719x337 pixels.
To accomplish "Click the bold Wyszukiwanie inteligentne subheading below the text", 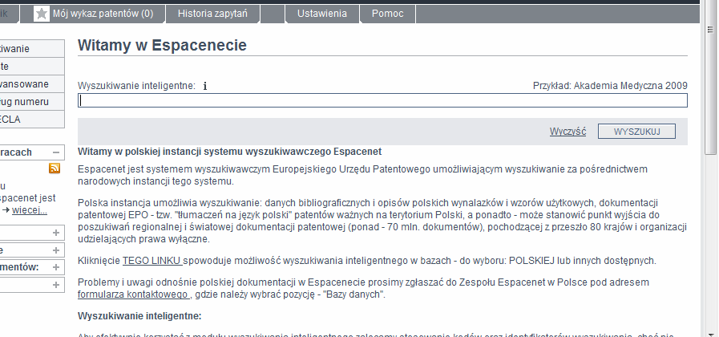I will [139, 316].
